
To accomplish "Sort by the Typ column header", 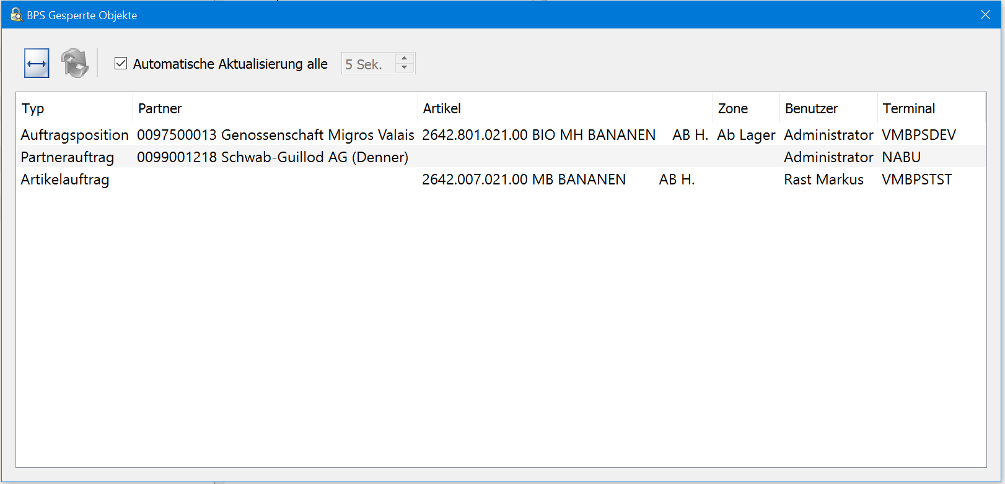I will point(33,109).
